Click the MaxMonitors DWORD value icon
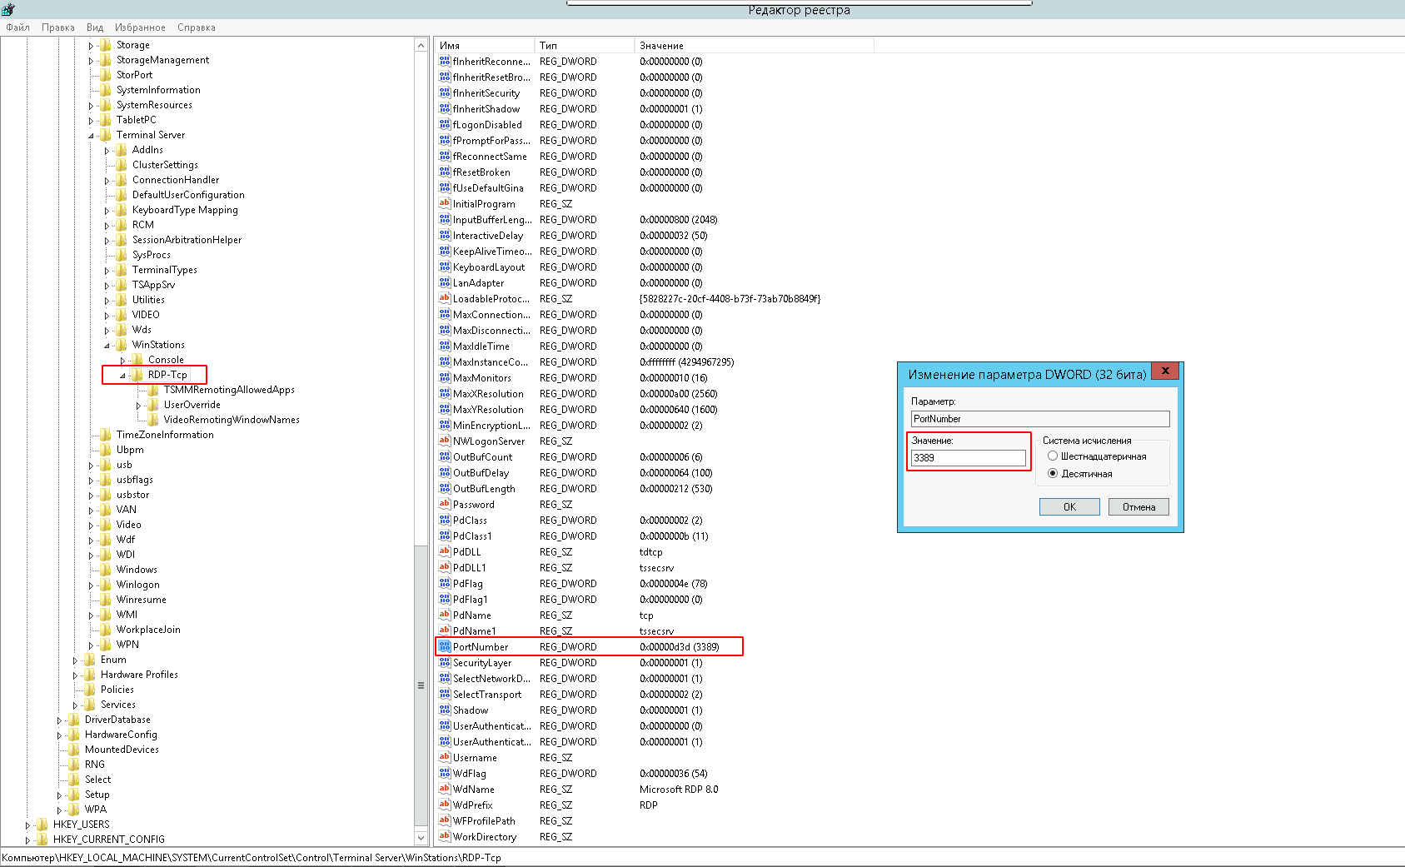This screenshot has width=1405, height=867. tap(445, 377)
